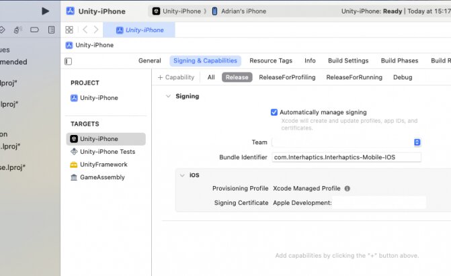Select the ReleaseForRunning configuration
Screen dimensions: 451x276
point(354,77)
